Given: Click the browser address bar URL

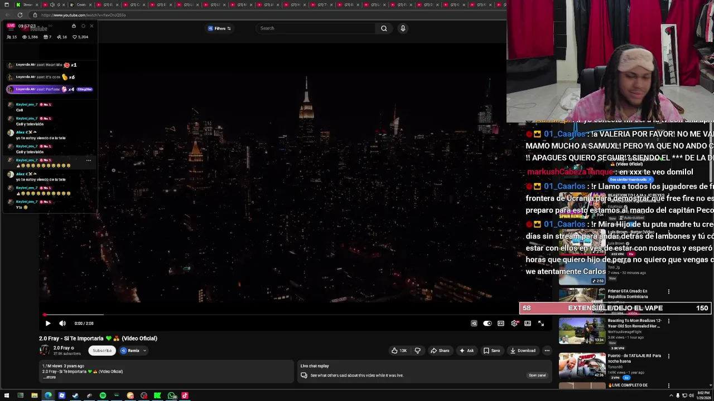Looking at the screenshot, I should (x=84, y=15).
